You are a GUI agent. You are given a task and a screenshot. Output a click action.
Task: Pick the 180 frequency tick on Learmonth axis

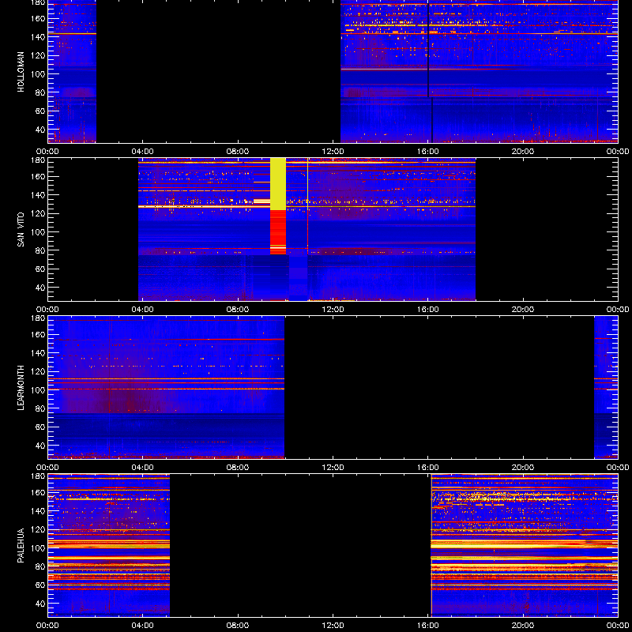pyautogui.click(x=39, y=318)
